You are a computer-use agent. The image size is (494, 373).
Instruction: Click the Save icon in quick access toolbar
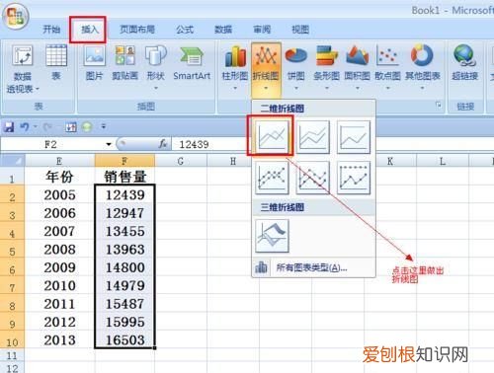pyautogui.click(x=9, y=126)
